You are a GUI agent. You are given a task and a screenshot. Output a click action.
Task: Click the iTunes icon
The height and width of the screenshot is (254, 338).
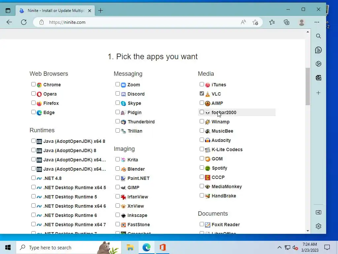click(x=207, y=85)
